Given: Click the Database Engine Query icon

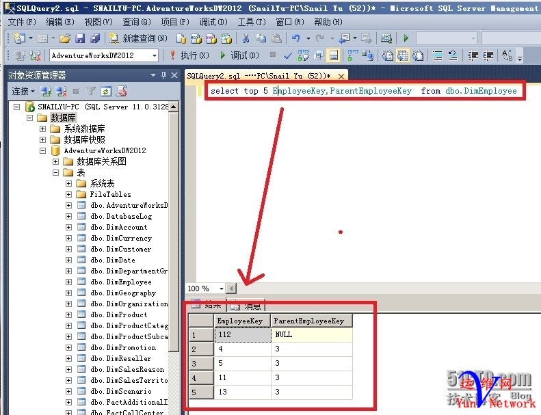Looking at the screenshot, I should (x=181, y=38).
